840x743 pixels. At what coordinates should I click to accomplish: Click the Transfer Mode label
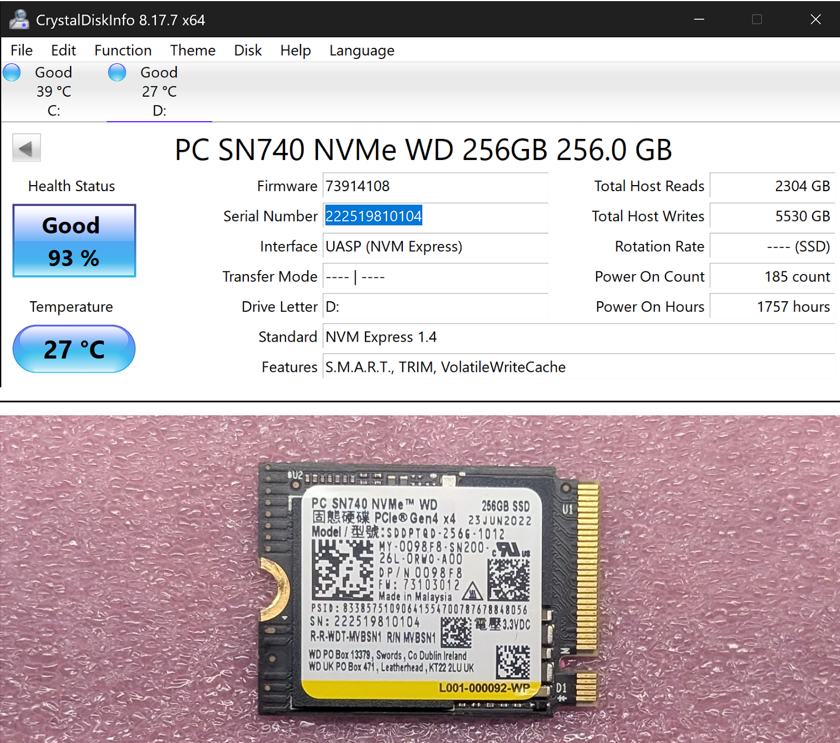coord(270,277)
